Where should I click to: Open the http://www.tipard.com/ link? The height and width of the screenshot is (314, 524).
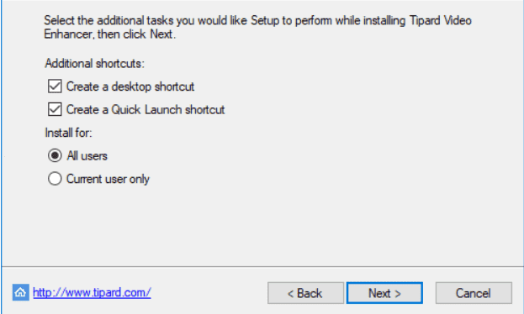point(92,293)
